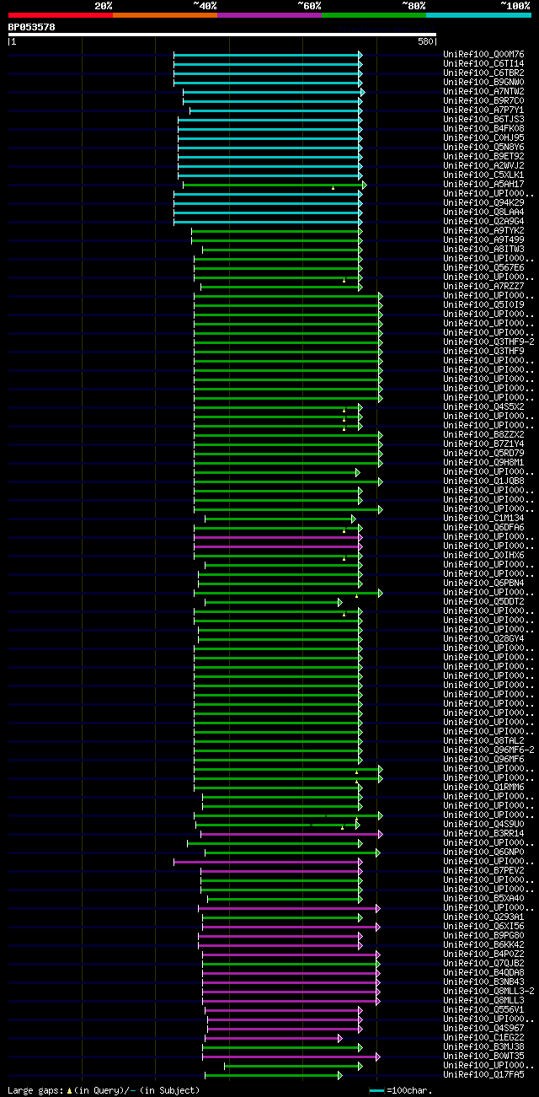Click the UniRef100_C1M134 label
This screenshot has height=1097, width=539.
click(x=483, y=519)
